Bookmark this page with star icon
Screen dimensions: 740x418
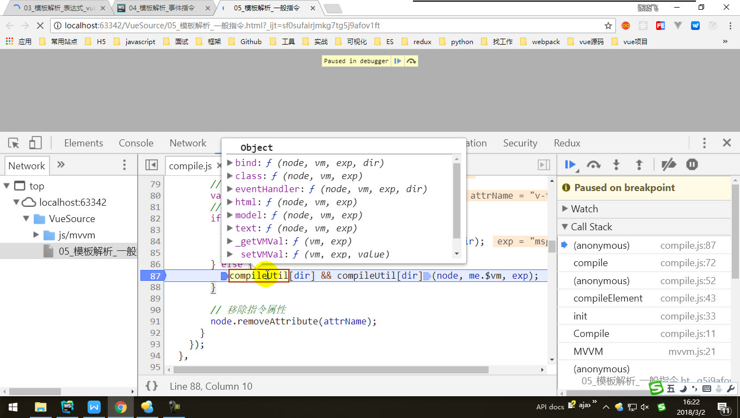[x=608, y=26]
